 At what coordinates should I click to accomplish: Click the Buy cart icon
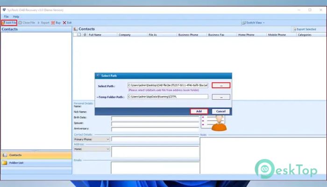pyautogui.click(x=53, y=22)
